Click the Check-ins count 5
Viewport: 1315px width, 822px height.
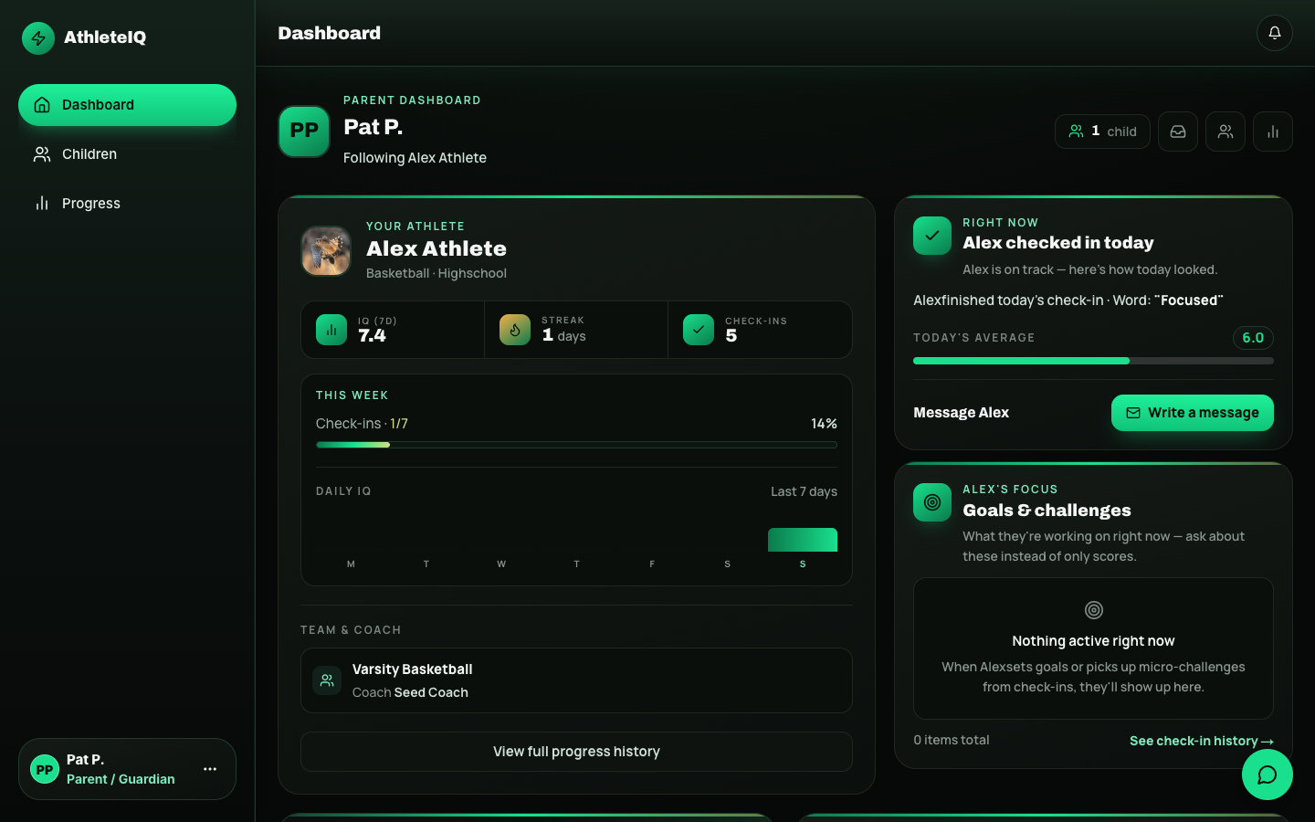click(731, 335)
